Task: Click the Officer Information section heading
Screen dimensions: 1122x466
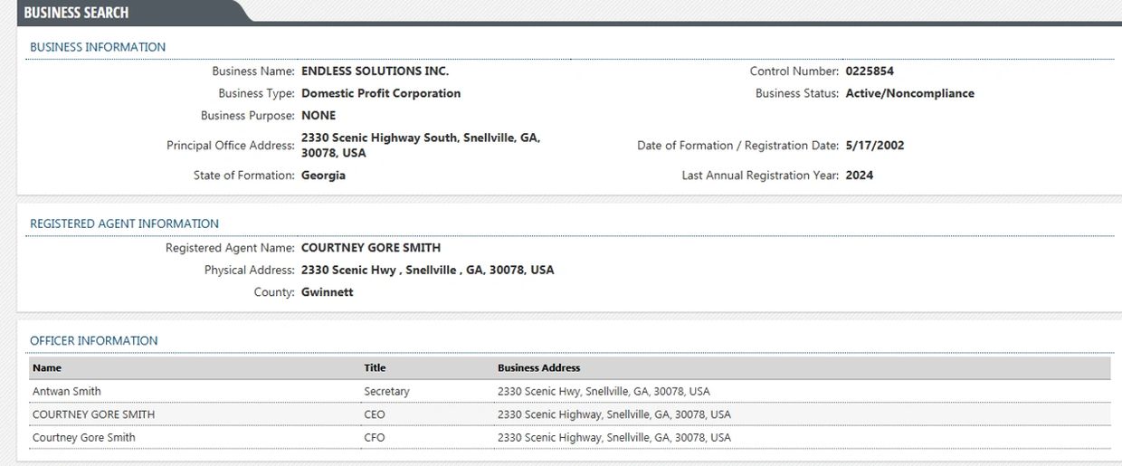Action: [x=94, y=341]
